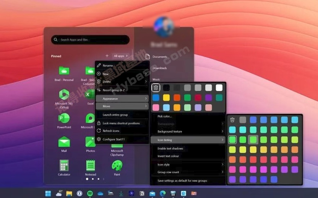
Task: Pick the black swatch in the group color palette
Action: click(166, 88)
